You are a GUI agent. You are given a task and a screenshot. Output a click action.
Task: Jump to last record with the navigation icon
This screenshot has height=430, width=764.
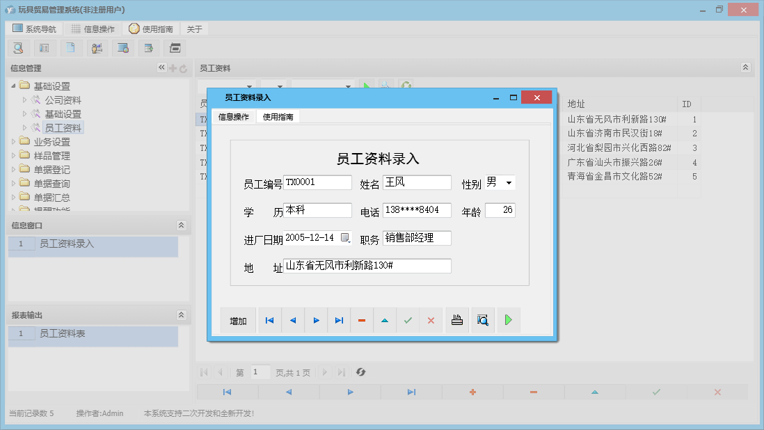pyautogui.click(x=340, y=320)
